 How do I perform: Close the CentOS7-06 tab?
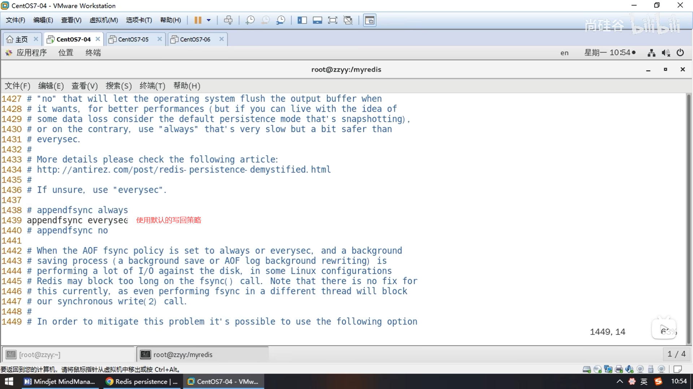(x=222, y=39)
